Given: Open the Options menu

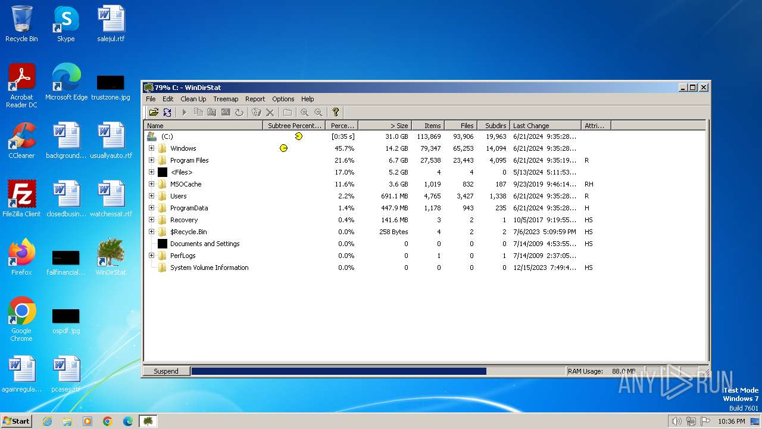Looking at the screenshot, I should click(x=283, y=99).
